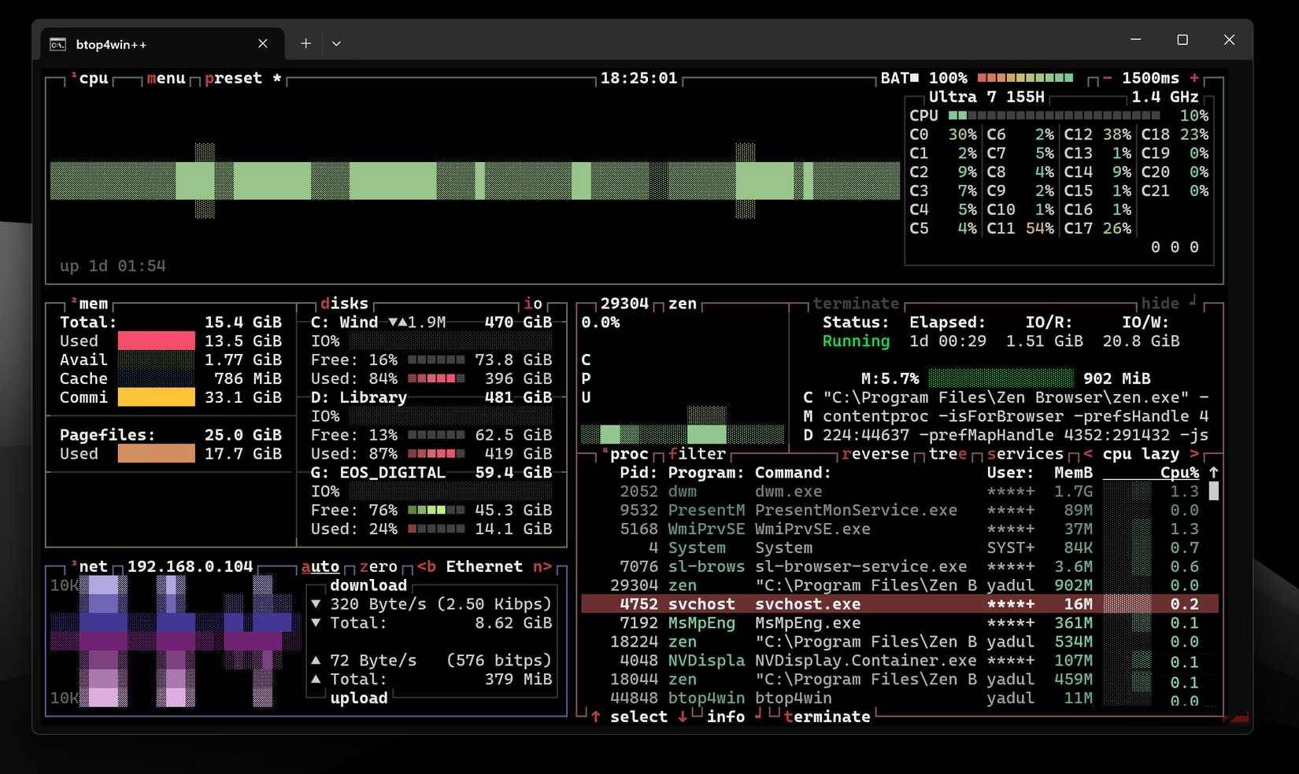Decrease the update interval with the − icon
Image resolution: width=1299 pixels, height=774 pixels.
point(1107,78)
